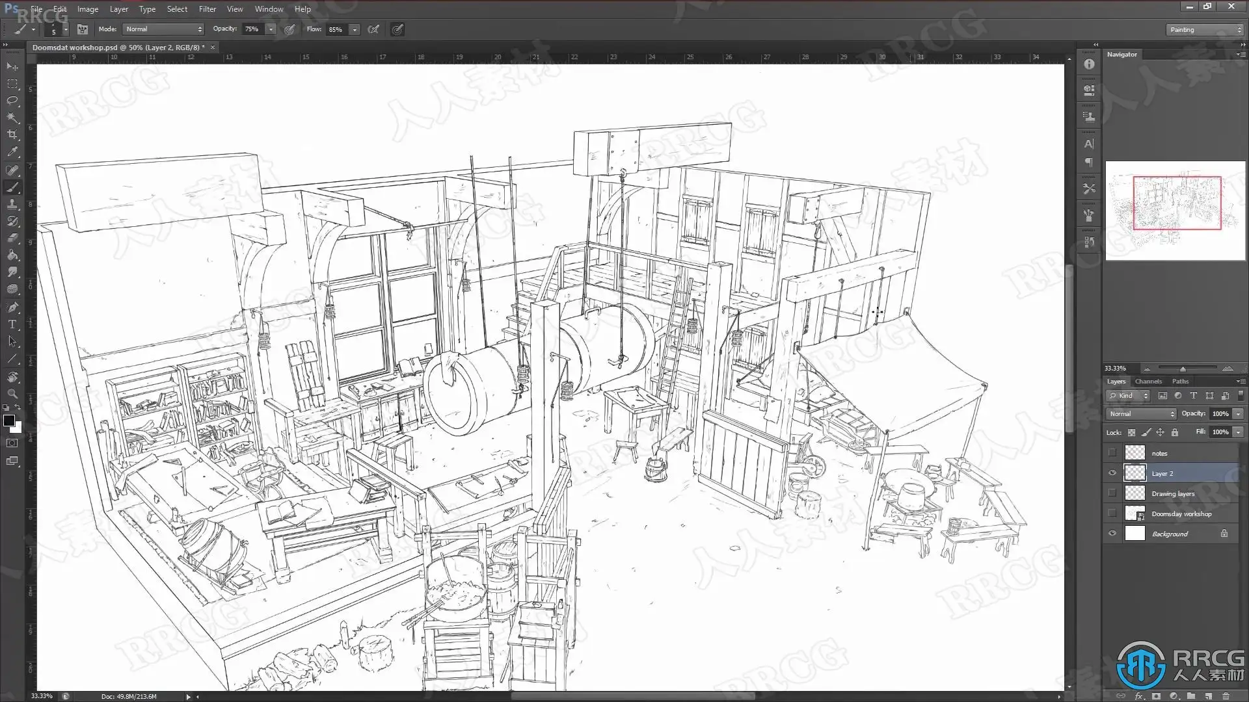This screenshot has width=1249, height=702.
Task: Select the Doomsday workshop layer
Action: pyautogui.click(x=1181, y=513)
